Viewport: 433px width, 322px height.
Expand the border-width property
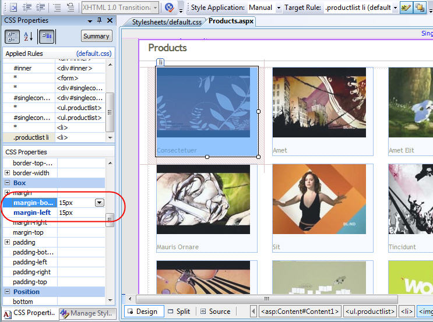(x=7, y=173)
